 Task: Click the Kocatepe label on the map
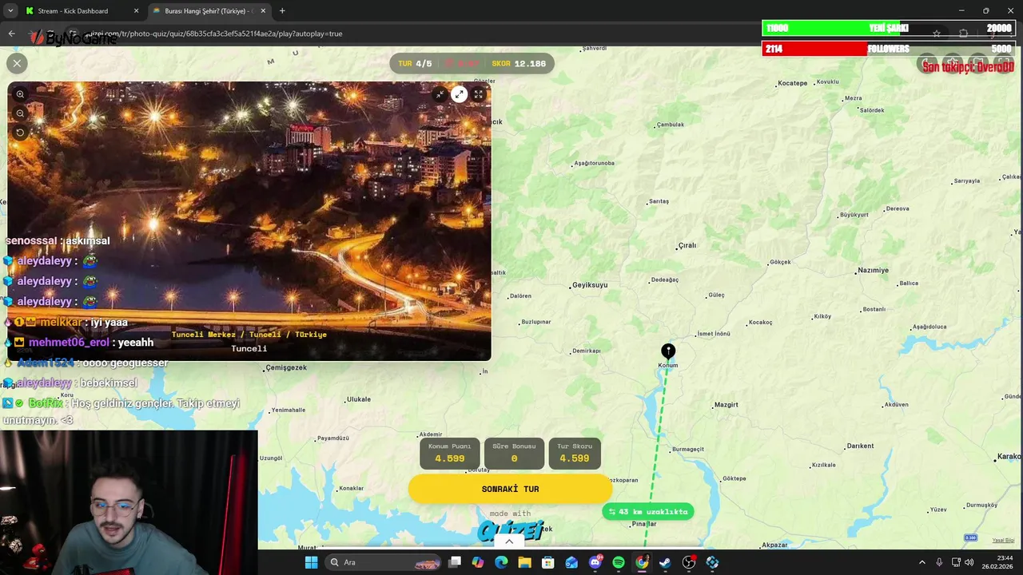793,83
